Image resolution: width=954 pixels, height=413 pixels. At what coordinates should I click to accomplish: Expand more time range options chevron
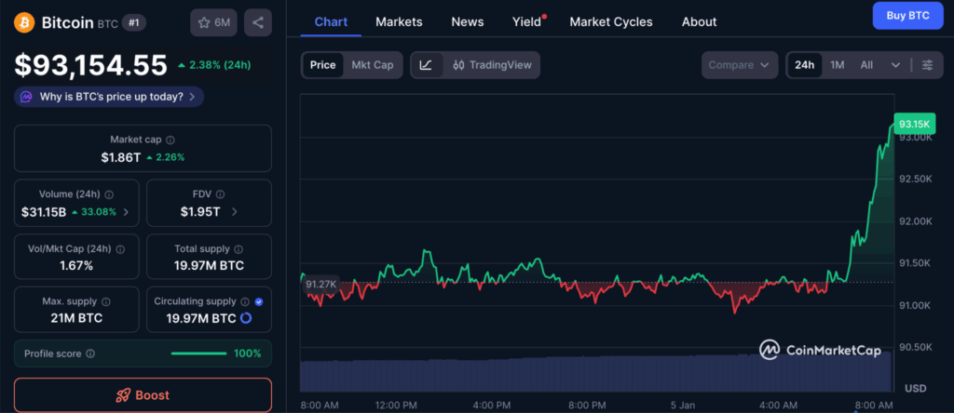[x=895, y=65]
